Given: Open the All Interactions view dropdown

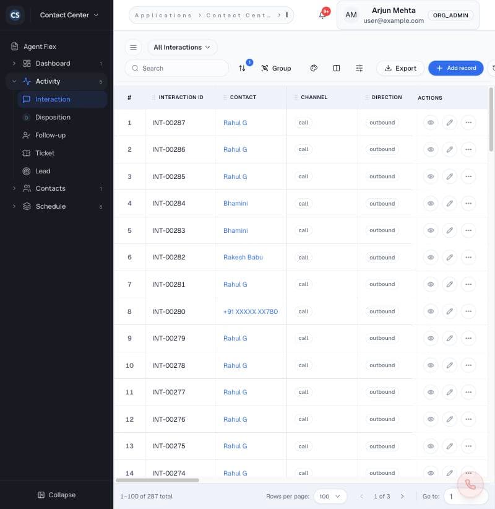Looking at the screenshot, I should (182, 48).
